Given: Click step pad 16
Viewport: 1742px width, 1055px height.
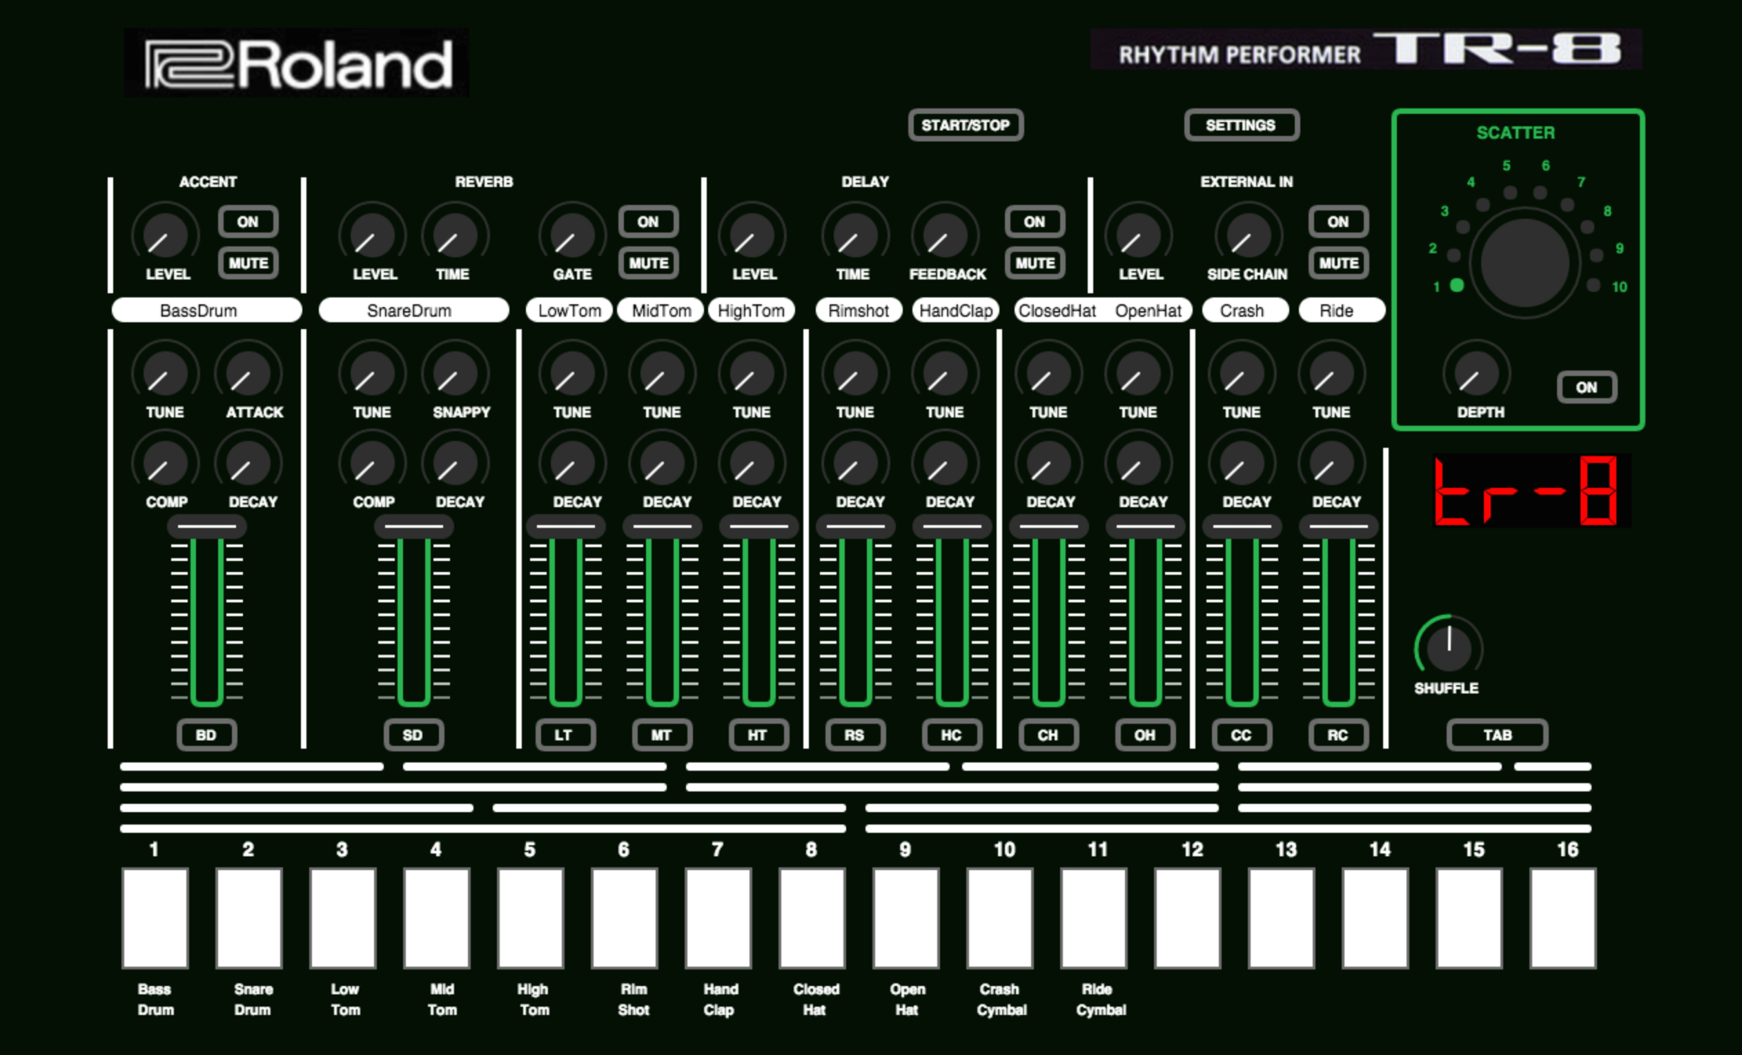Looking at the screenshot, I should [x=1563, y=918].
